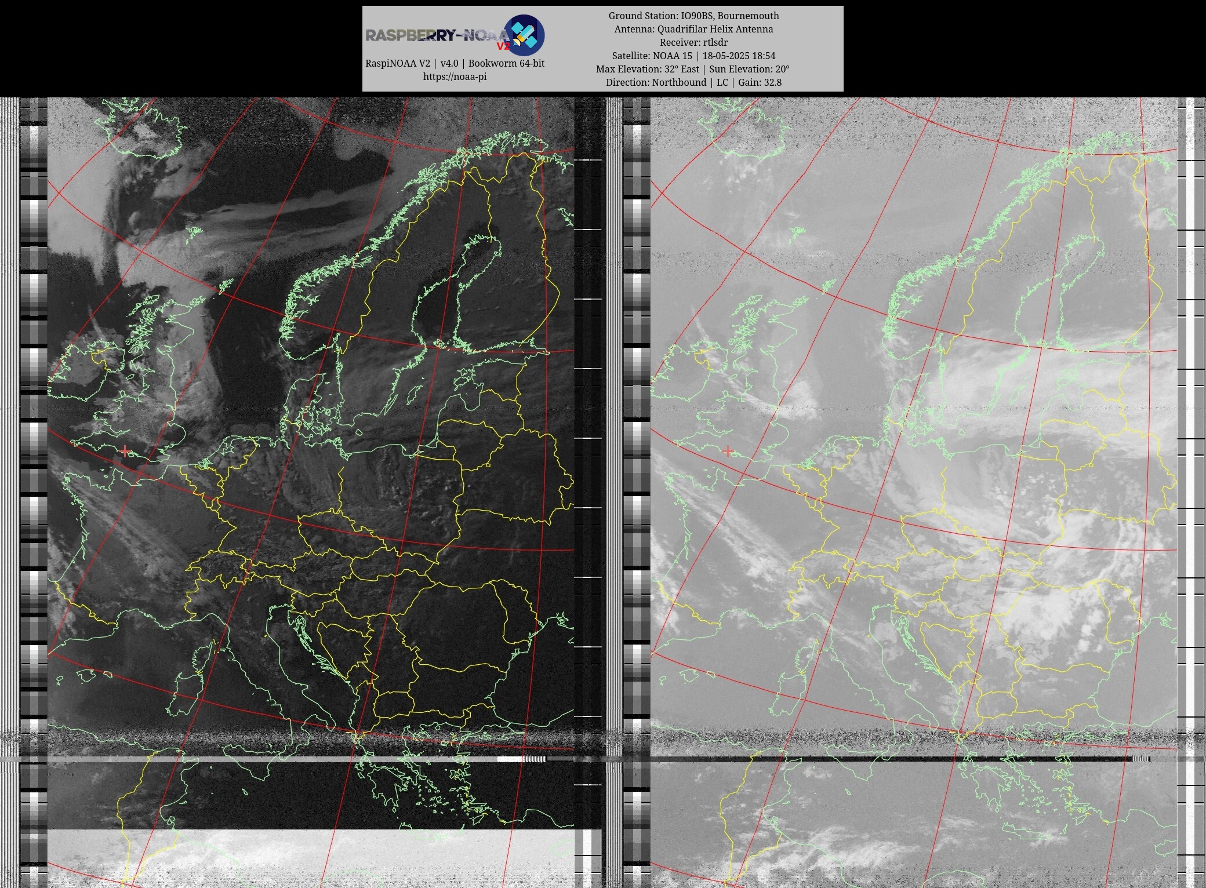Screen dimensions: 1206x888
Task: Click the red ground station cross in left image
Action: [125, 451]
